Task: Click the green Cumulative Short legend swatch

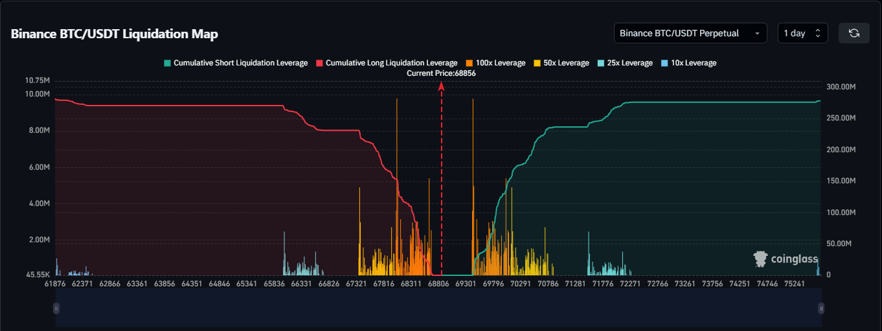Action: (x=167, y=63)
